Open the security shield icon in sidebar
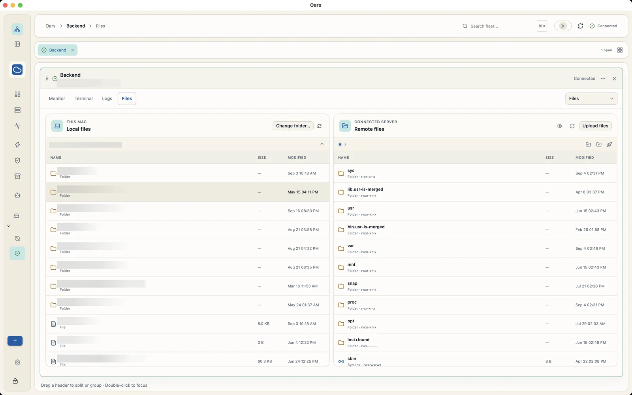The image size is (632, 395). tap(17, 160)
